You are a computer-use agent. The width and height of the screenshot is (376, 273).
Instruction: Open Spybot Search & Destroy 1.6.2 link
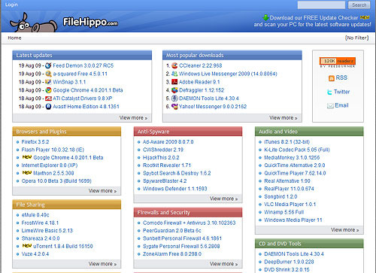coord(177,173)
